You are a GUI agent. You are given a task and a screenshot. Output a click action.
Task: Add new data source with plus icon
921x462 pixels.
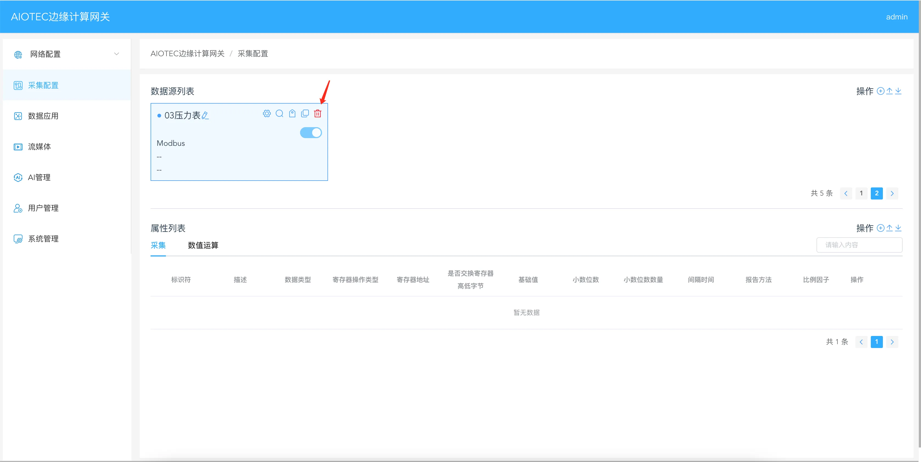(x=881, y=91)
